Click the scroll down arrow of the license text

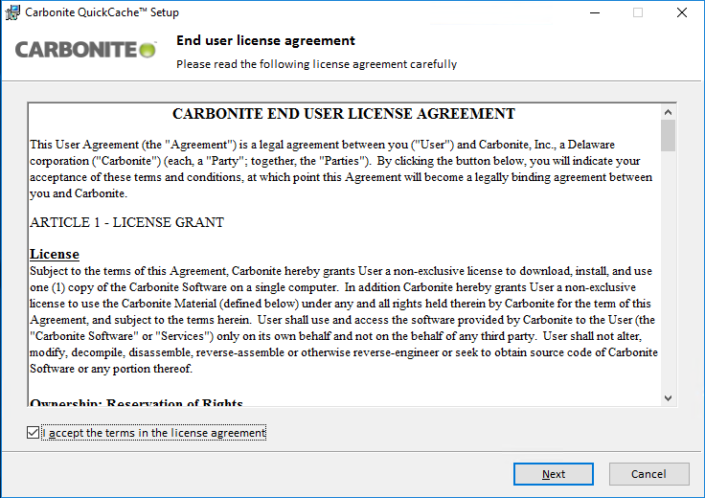pos(668,397)
